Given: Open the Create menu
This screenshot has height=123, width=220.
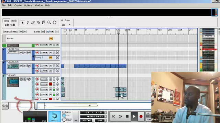Looking at the screenshot, I should click(x=18, y=5).
